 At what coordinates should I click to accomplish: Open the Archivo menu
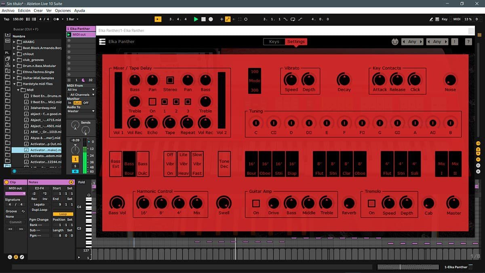coord(8,11)
